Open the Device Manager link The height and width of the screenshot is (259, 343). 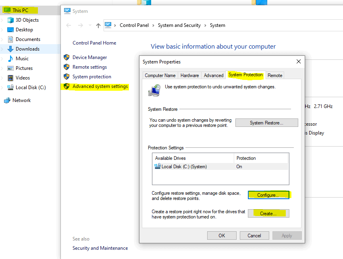coord(90,57)
